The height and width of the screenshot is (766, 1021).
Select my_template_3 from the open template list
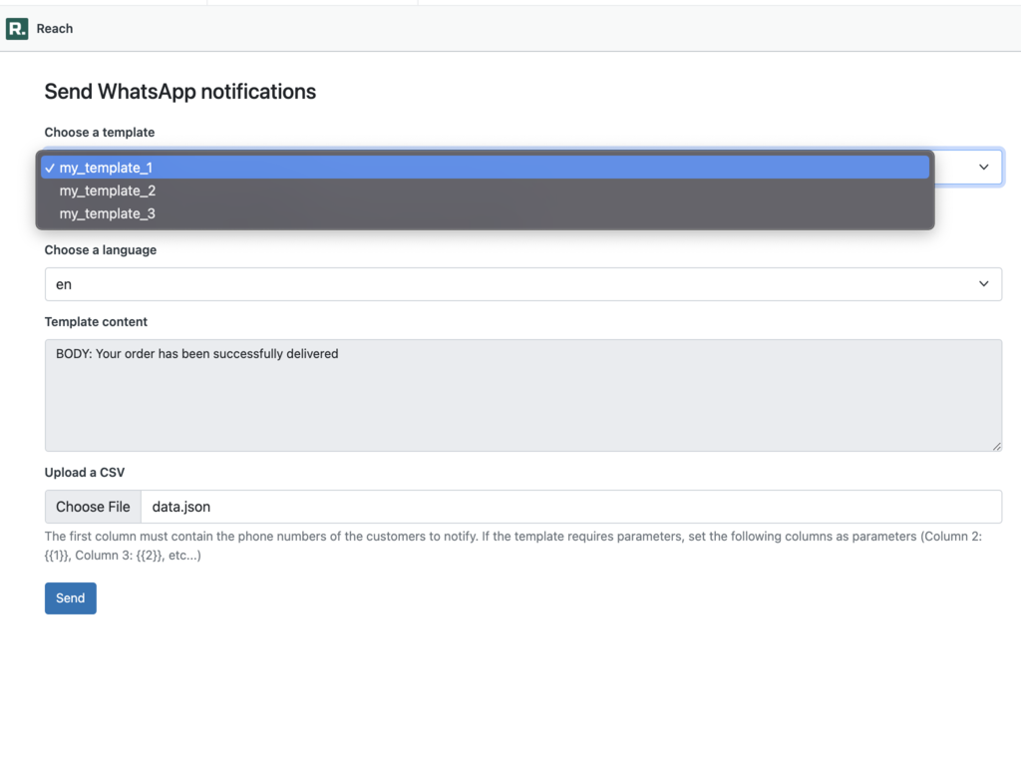pyautogui.click(x=107, y=213)
